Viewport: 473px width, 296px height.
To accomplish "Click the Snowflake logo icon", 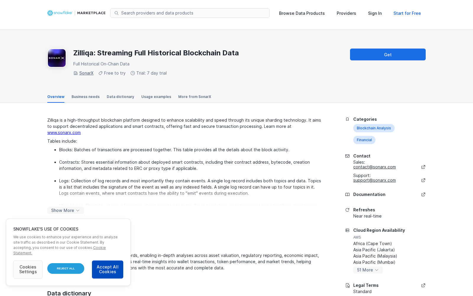I will coord(50,13).
